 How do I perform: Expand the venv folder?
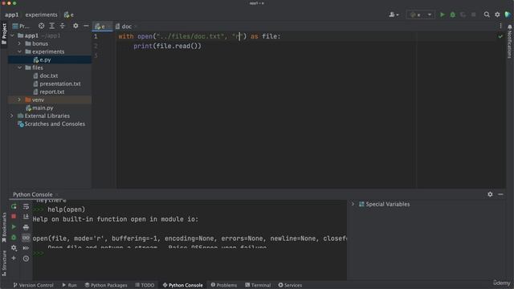pyautogui.click(x=19, y=100)
